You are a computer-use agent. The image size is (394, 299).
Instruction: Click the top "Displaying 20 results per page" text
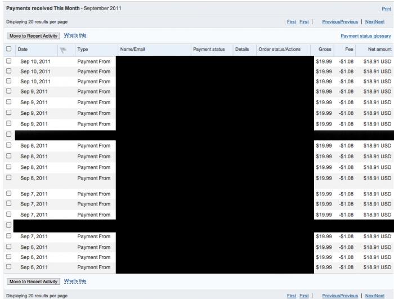[x=37, y=22]
